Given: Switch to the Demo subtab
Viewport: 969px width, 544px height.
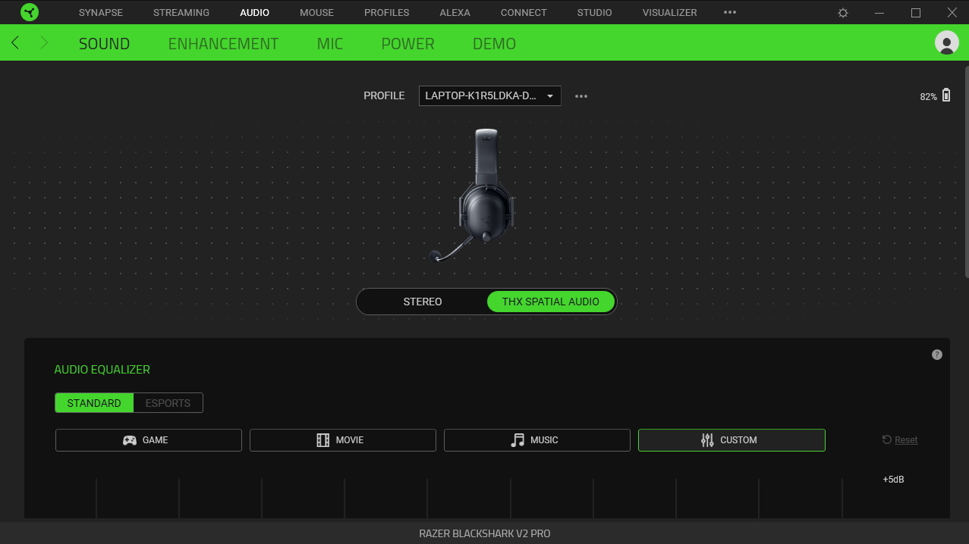Looking at the screenshot, I should point(495,44).
